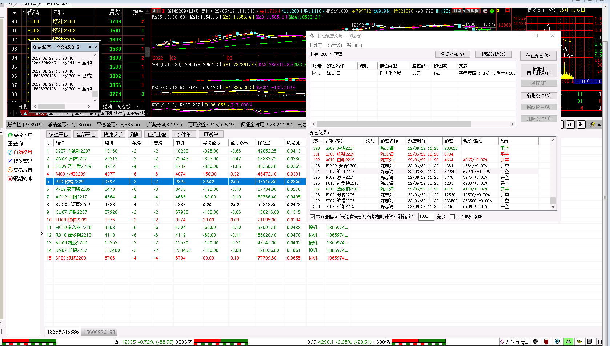The width and height of the screenshot is (610, 346).
Task: Click the 详 button icon
Action: (x=570, y=125)
